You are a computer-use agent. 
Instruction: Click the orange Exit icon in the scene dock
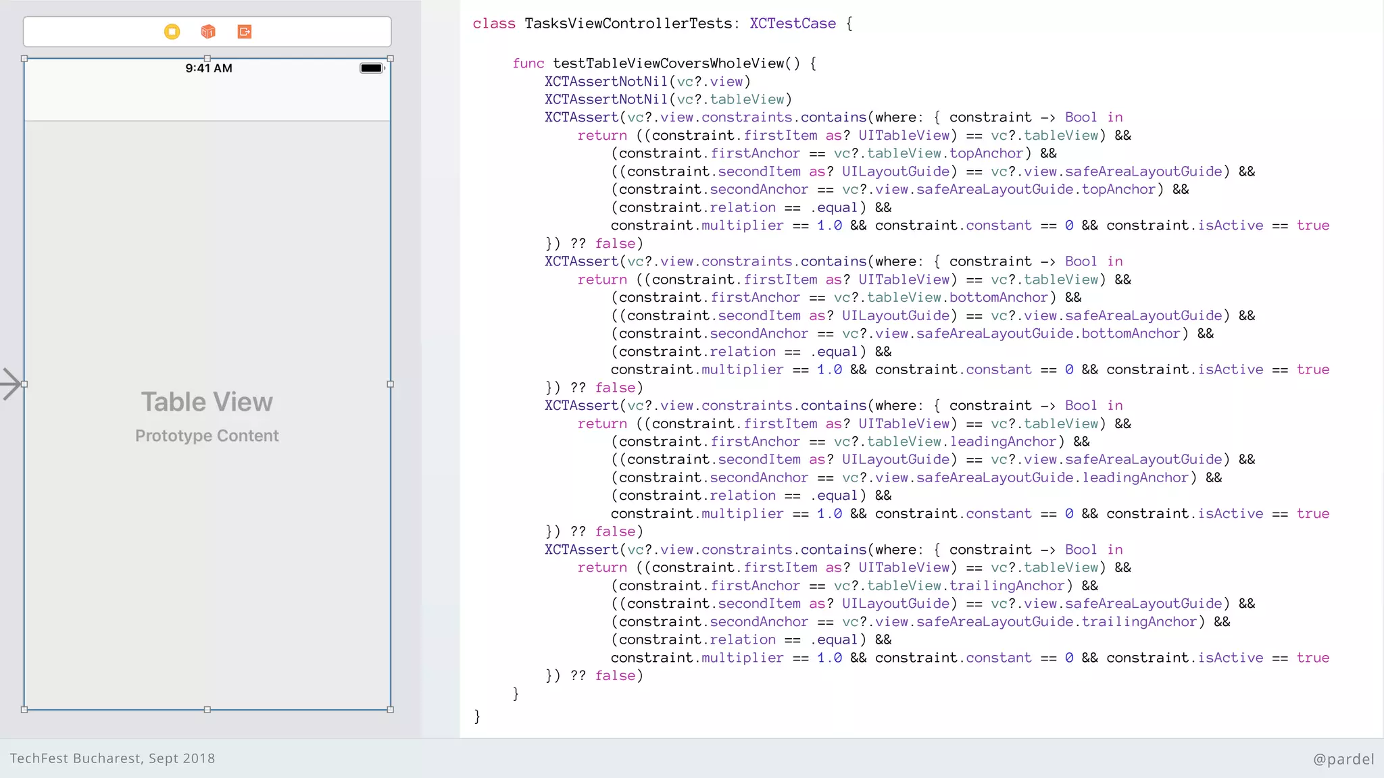coord(245,32)
